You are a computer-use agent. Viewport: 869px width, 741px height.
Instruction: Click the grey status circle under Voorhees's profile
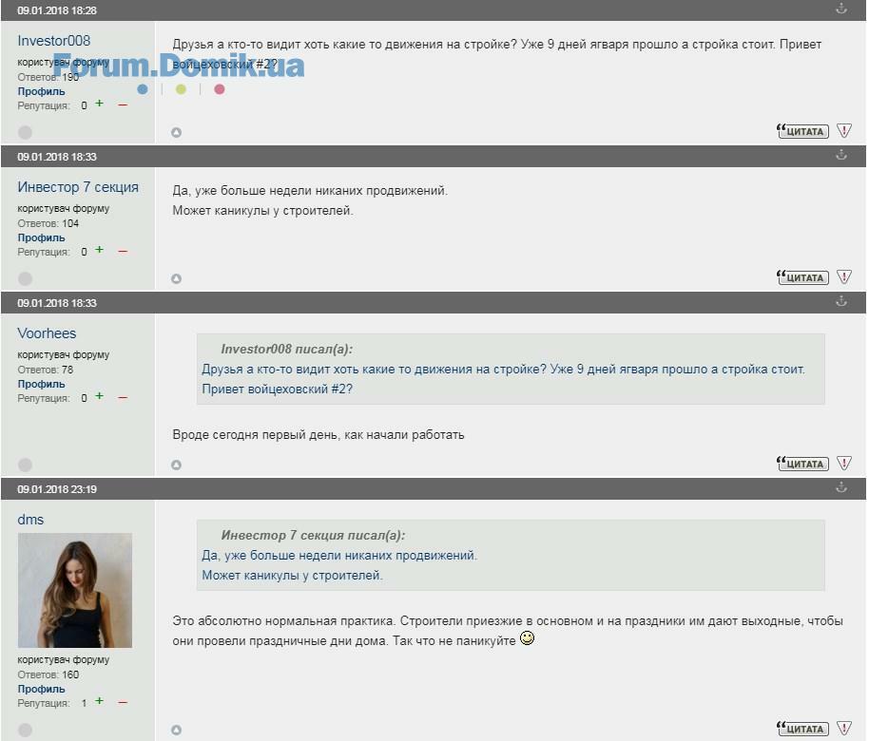26,465
